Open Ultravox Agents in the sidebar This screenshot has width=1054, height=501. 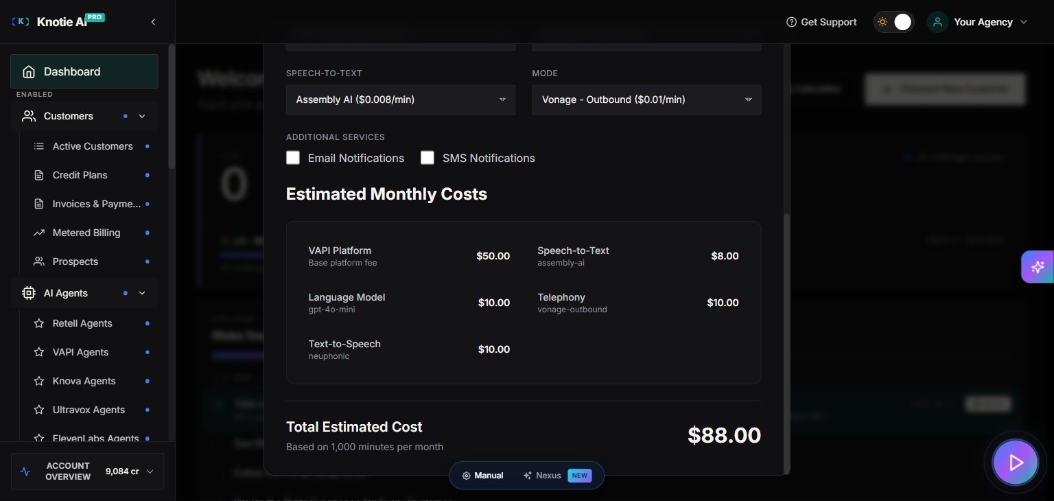(89, 410)
